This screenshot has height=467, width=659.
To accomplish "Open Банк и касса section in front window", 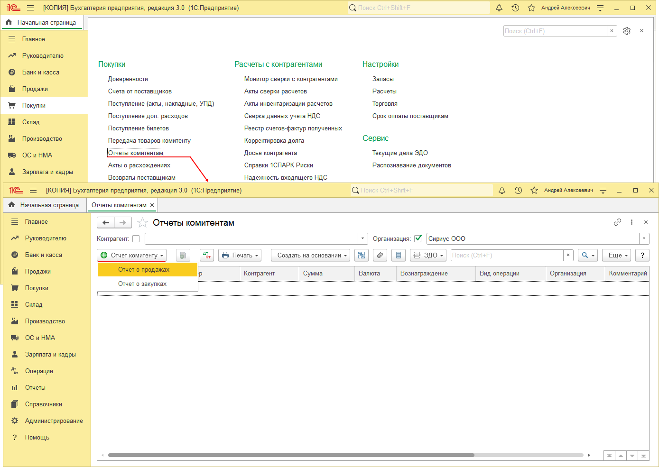I will tap(44, 255).
